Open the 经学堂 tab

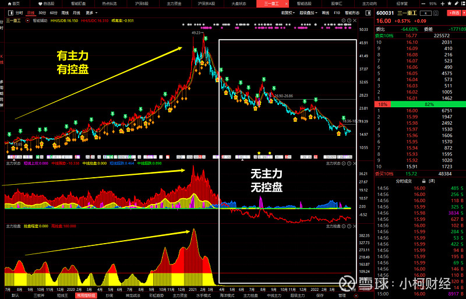402,4
